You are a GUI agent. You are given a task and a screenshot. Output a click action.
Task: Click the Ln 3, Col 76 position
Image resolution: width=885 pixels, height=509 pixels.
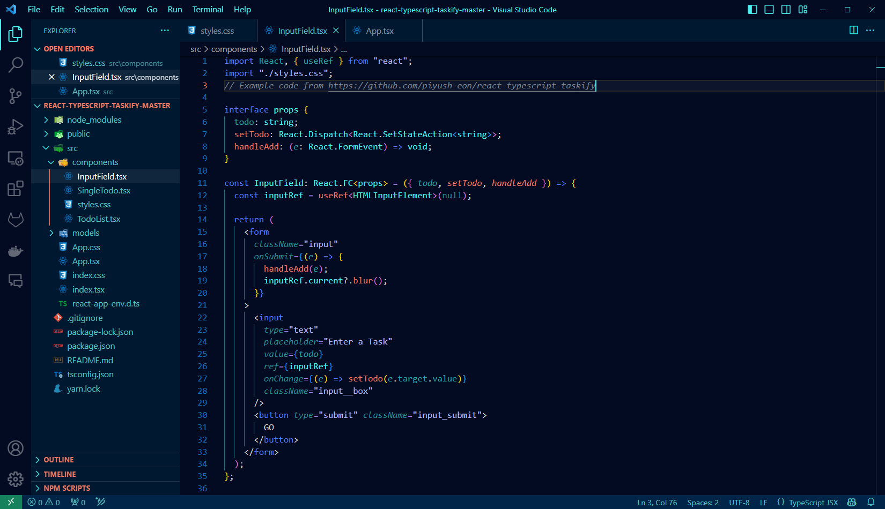(x=657, y=502)
